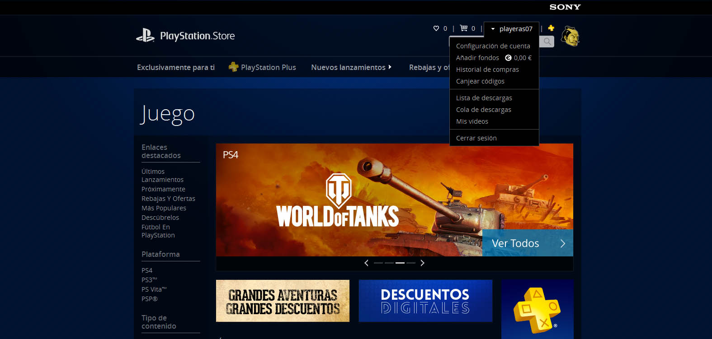Open Historial de compras
This screenshot has height=339, width=712.
pos(487,70)
